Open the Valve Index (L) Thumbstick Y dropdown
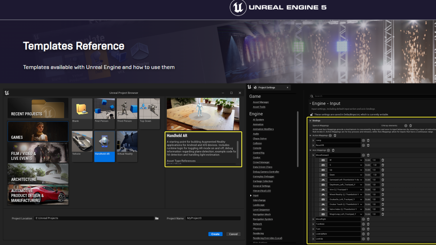This screenshot has width=436, height=245. point(345,209)
